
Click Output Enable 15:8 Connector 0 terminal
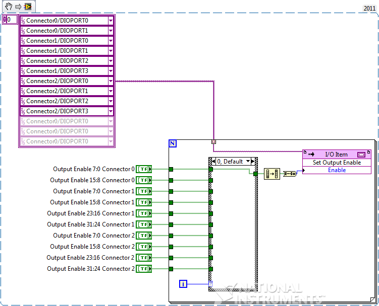144,180
